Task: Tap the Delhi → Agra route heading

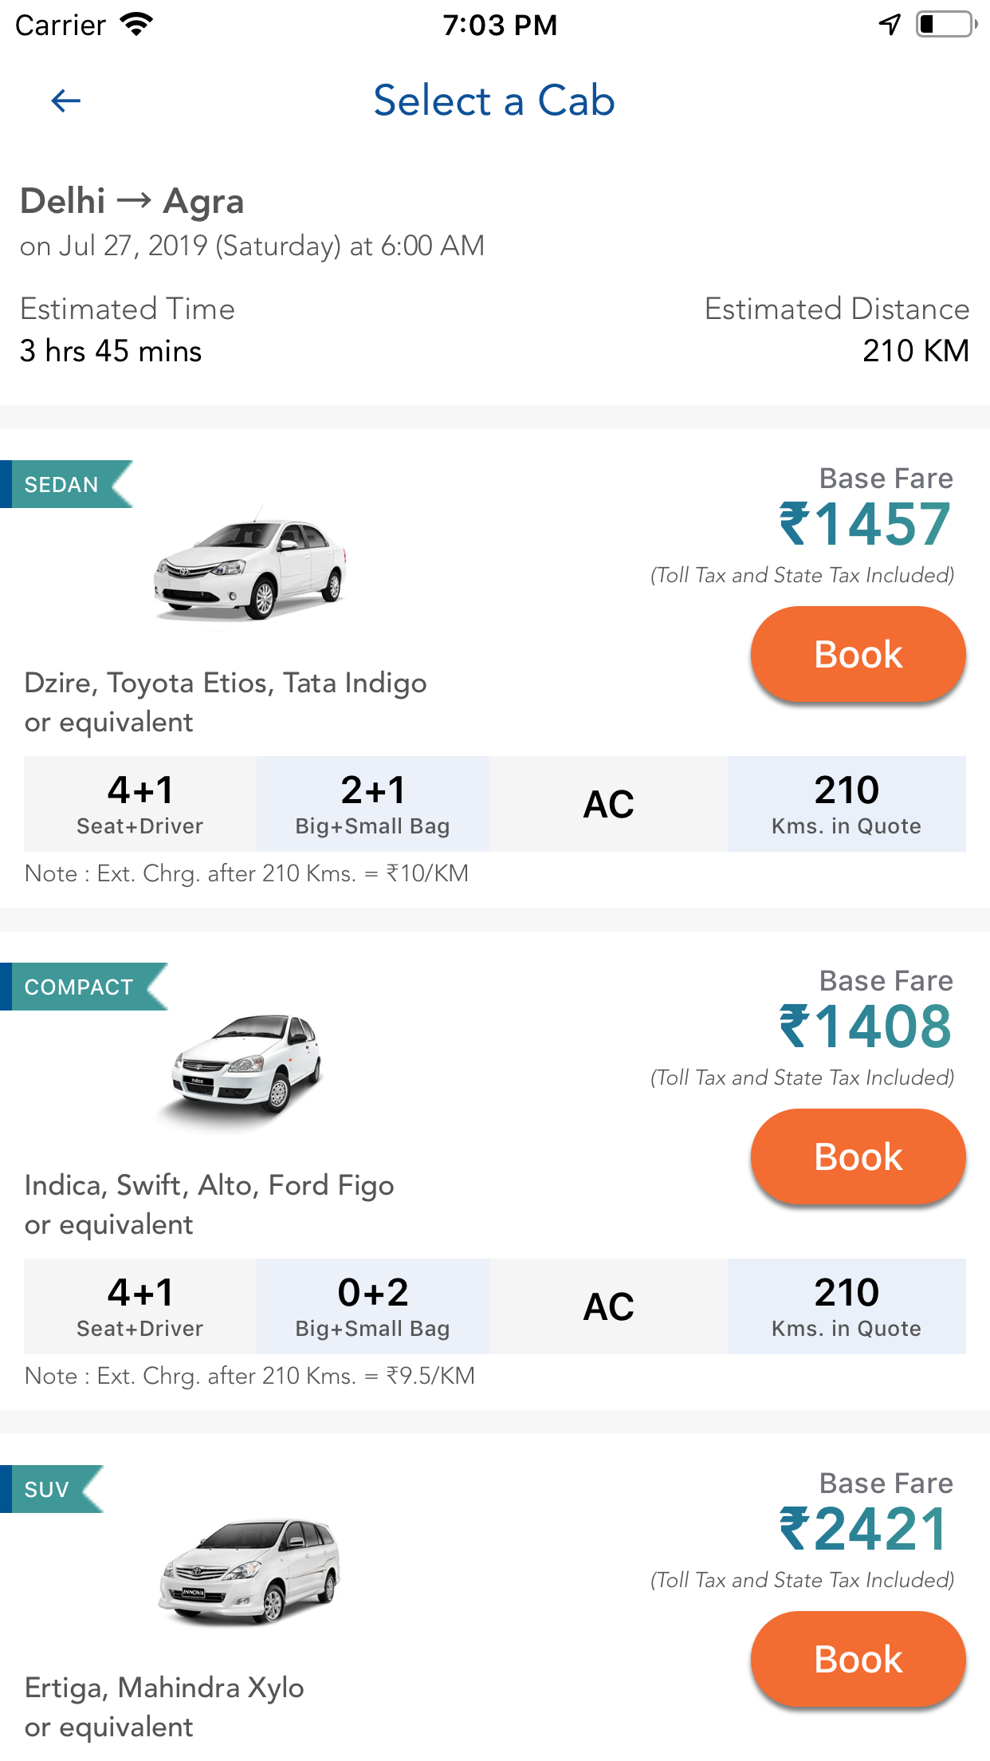Action: point(132,201)
